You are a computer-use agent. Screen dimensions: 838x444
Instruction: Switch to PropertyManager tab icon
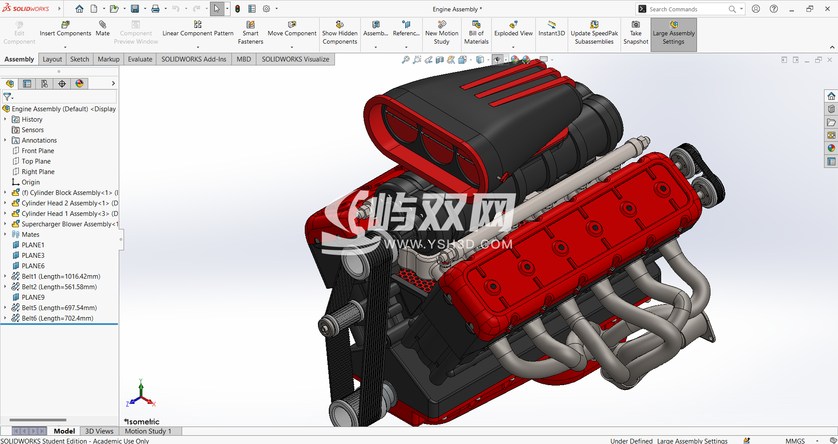(27, 84)
